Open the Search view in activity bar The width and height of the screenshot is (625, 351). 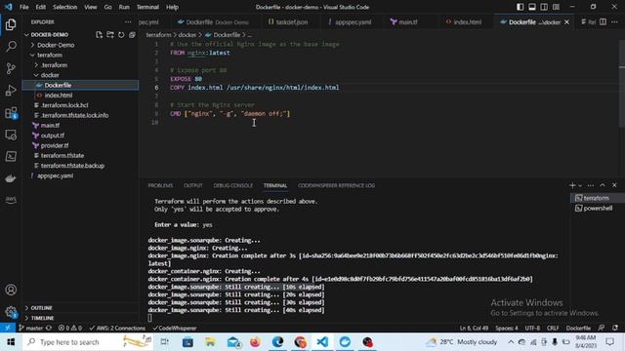coord(11,47)
